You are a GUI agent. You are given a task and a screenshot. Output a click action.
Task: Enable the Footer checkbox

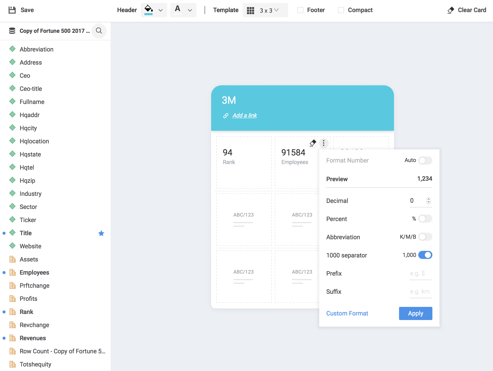[x=300, y=10]
